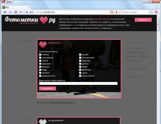Close the KILL tab
The height and width of the screenshot is (124, 161).
point(29,7)
